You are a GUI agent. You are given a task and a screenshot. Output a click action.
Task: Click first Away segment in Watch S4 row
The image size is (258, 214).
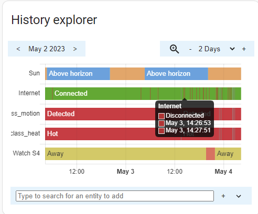click(125, 154)
